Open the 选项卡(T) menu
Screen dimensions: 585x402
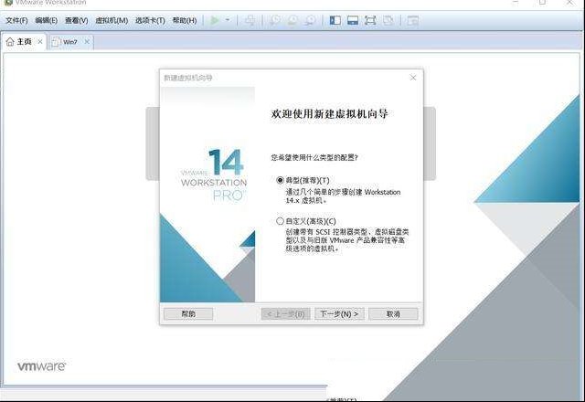[x=150, y=20]
